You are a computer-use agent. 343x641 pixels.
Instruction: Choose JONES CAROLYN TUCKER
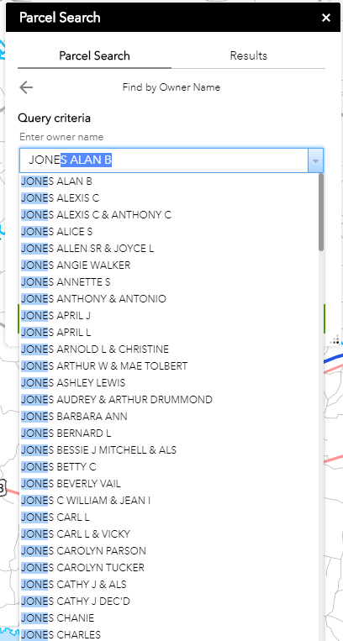[x=169, y=567]
